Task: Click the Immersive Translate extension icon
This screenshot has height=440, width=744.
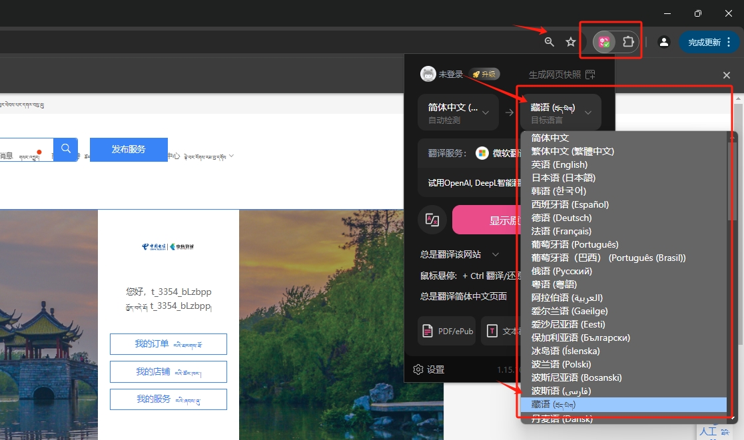Action: pyautogui.click(x=605, y=42)
